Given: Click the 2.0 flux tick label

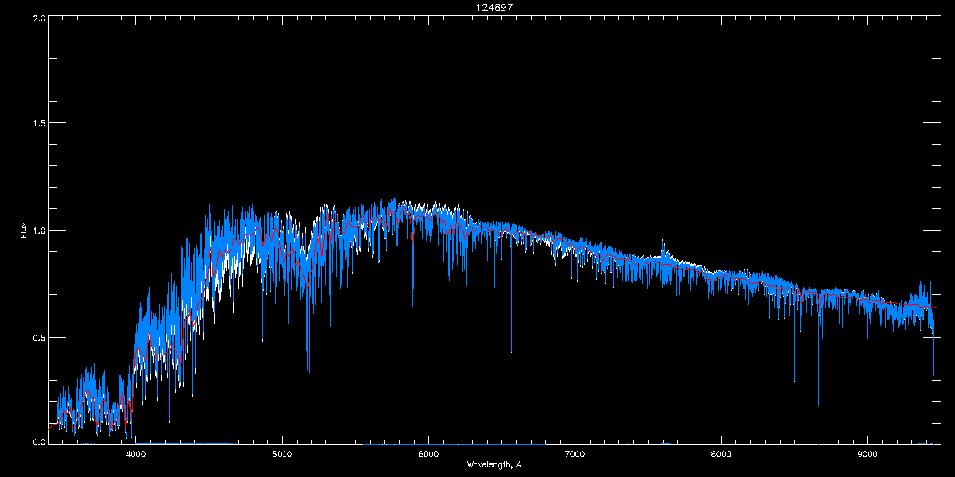Looking at the screenshot, I should [38, 17].
